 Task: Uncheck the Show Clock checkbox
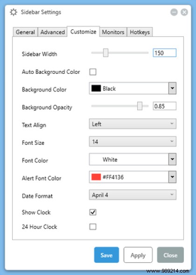pos(93,212)
